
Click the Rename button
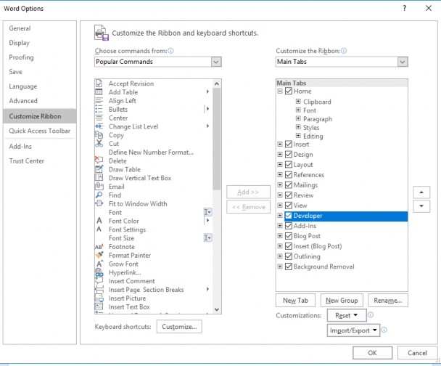pos(388,301)
